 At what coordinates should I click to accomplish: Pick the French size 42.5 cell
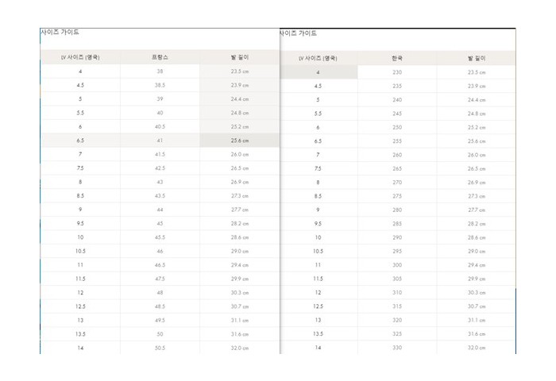160,168
